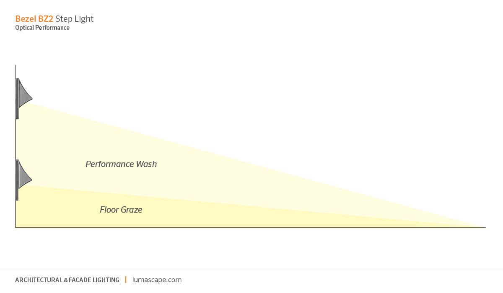Select the upper fixture's wall mounting plate
Screen dimensions: 503x293
(x=17, y=98)
